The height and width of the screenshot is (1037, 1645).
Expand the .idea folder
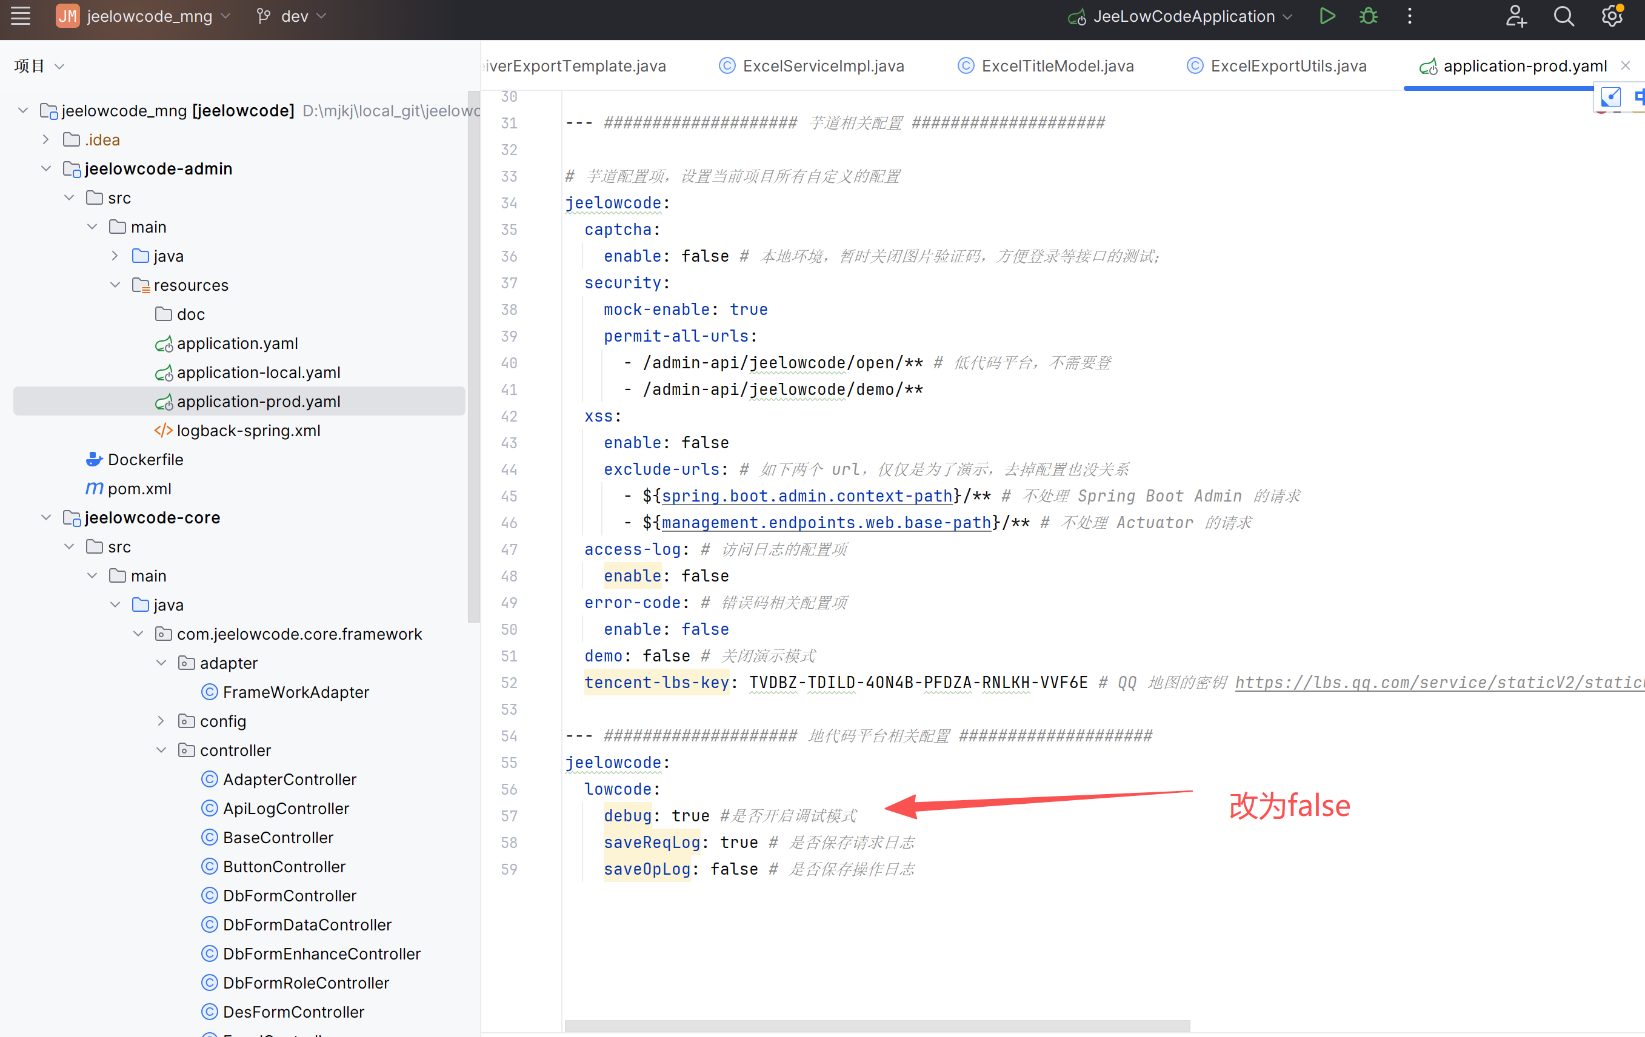(x=46, y=139)
